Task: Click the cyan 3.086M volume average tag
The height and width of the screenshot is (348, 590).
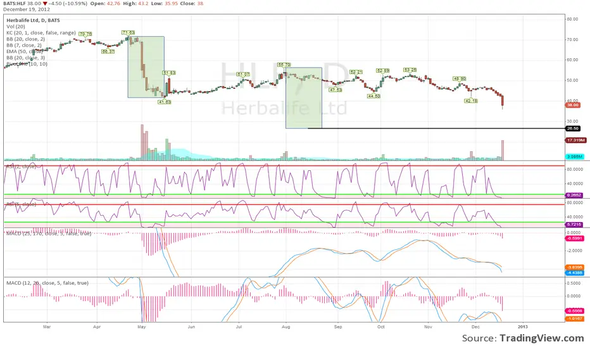Action: point(575,156)
